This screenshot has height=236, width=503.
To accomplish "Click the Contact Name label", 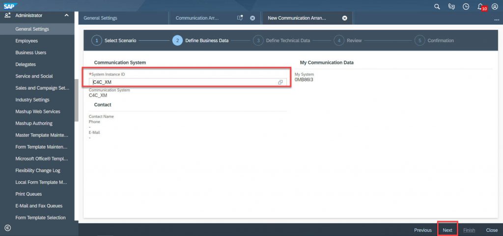I will click(x=101, y=117).
